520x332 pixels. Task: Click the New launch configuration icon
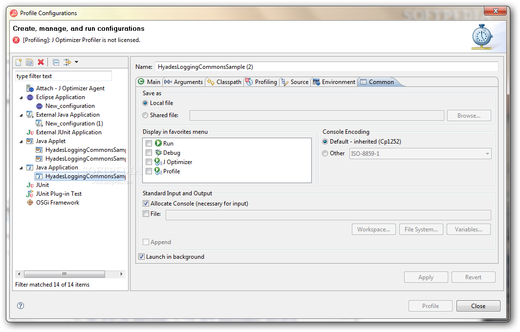click(19, 62)
